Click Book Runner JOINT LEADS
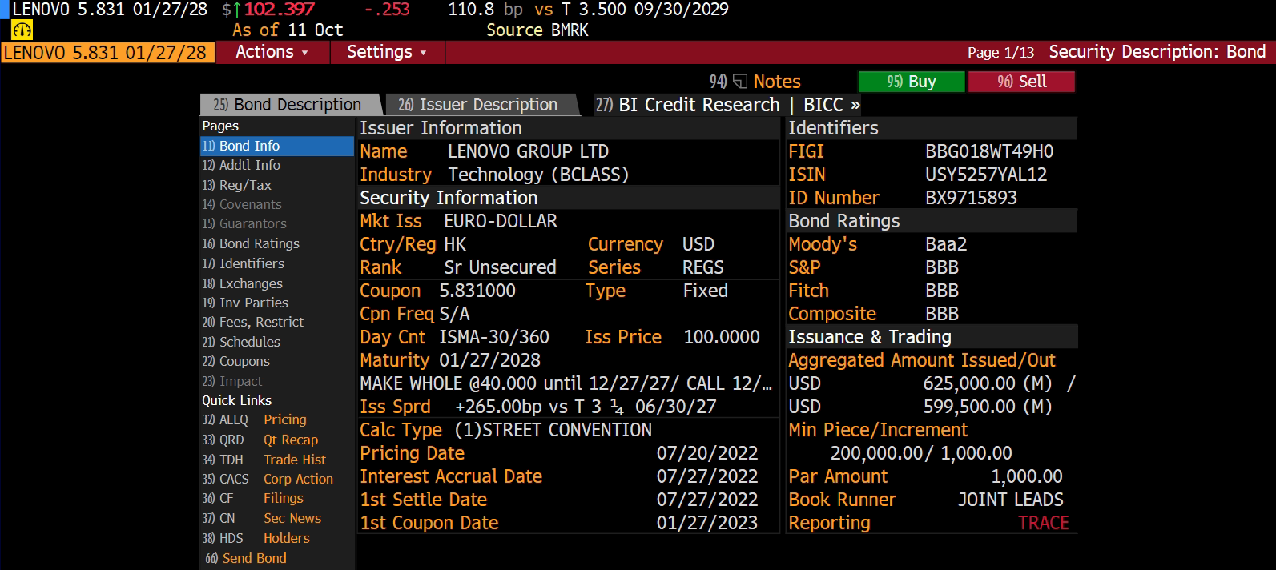1276x570 pixels. 1011,500
